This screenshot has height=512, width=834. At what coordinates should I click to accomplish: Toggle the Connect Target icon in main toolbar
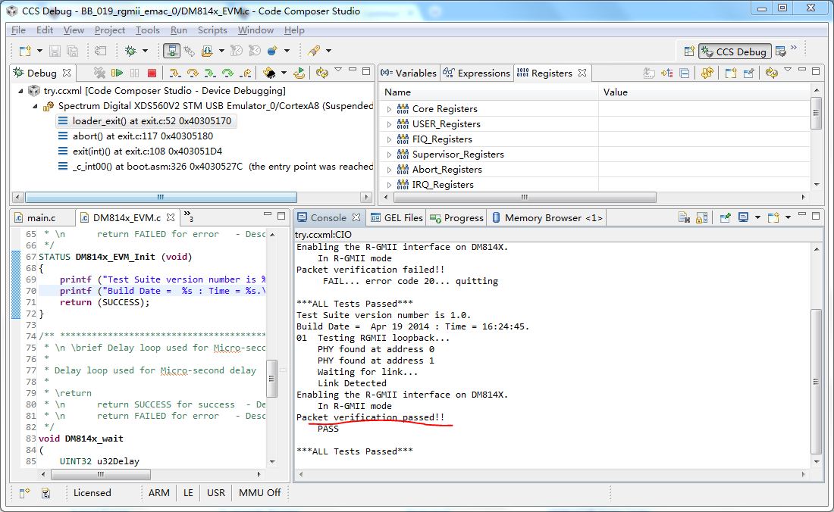tap(171, 51)
